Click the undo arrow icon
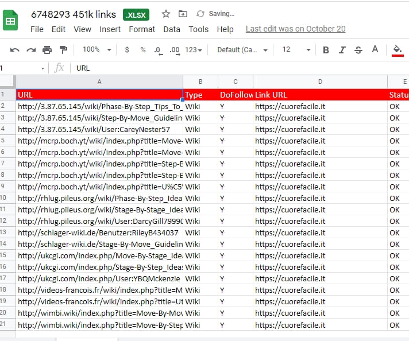This screenshot has height=341, width=409. click(x=14, y=50)
